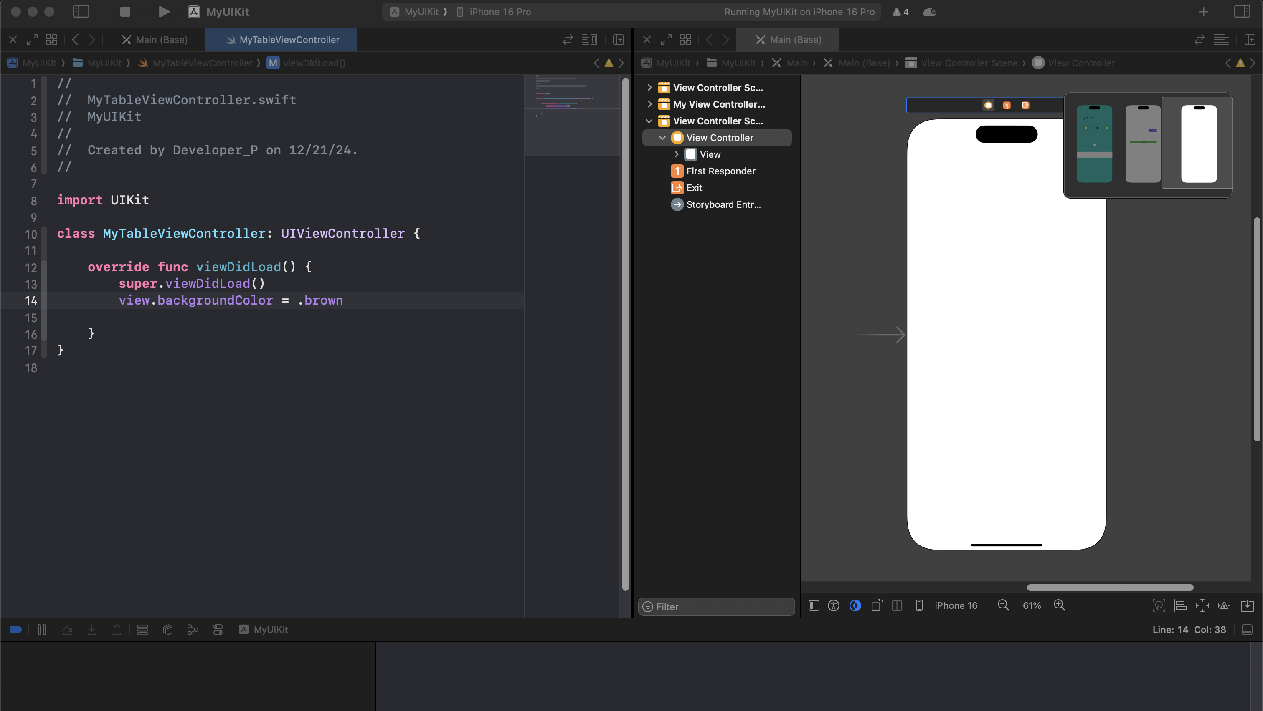Click the warnings indicator showing 4

pyautogui.click(x=900, y=12)
